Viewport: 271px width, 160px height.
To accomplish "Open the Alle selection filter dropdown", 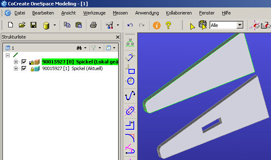I will click(240, 25).
